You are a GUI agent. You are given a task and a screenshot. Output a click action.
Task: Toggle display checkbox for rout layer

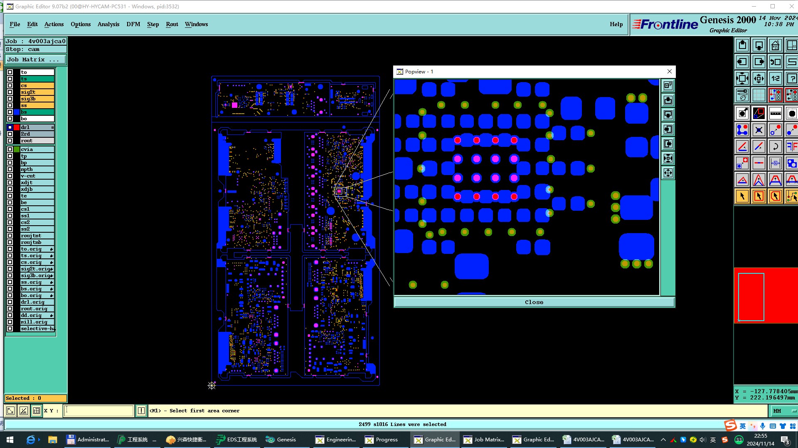[10, 141]
